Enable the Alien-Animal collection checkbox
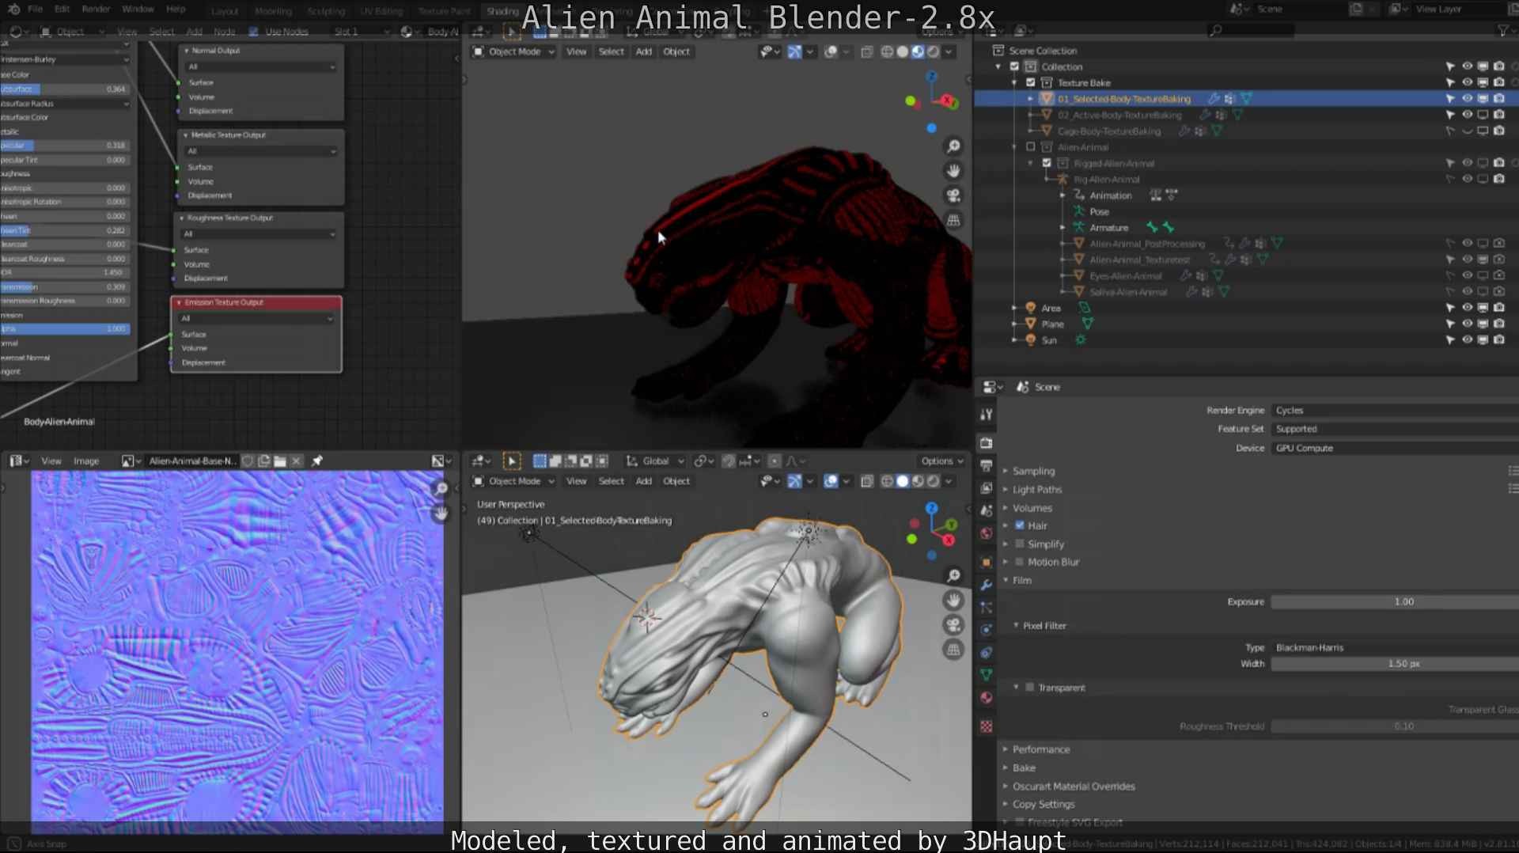This screenshot has width=1519, height=853. point(1029,146)
